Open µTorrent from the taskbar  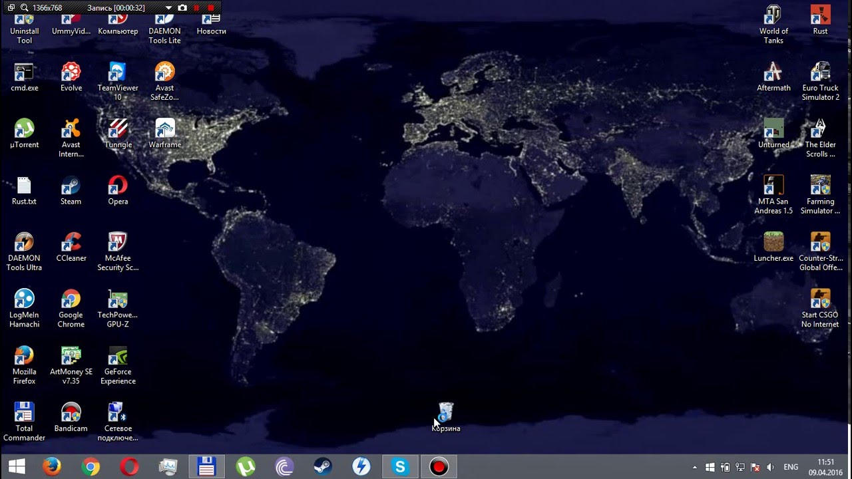click(245, 467)
